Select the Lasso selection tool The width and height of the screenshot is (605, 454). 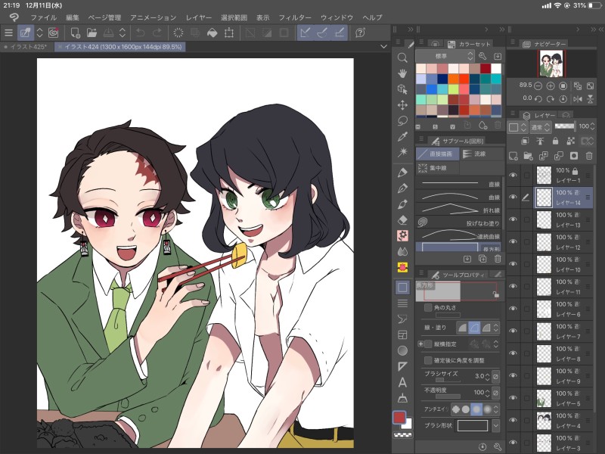402,121
